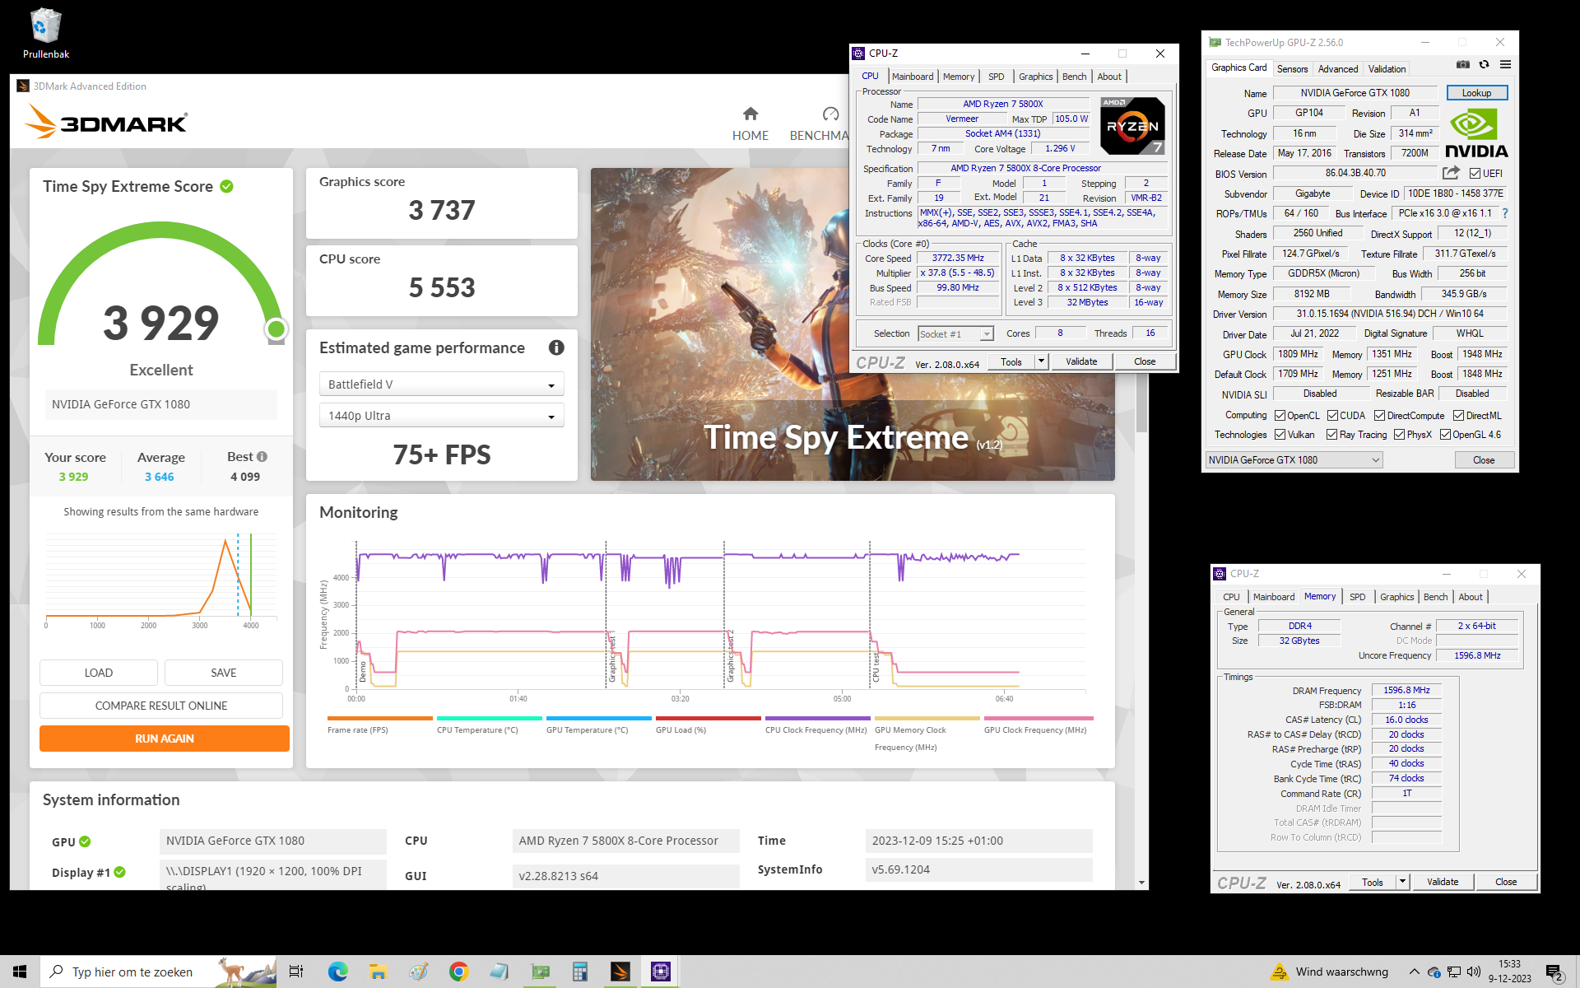Image resolution: width=1580 pixels, height=988 pixels.
Task: Launch Microsoft Edge from taskbar
Action: tap(337, 972)
